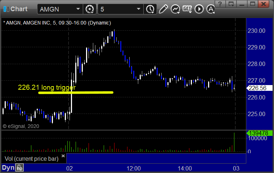Click the play replay icon
The width and height of the screenshot is (274, 173).
click(x=199, y=9)
